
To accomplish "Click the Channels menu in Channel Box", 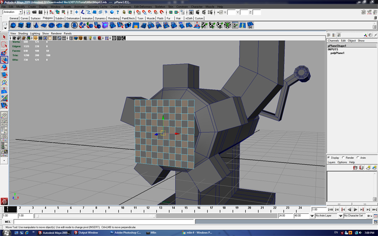I will [x=333, y=41].
